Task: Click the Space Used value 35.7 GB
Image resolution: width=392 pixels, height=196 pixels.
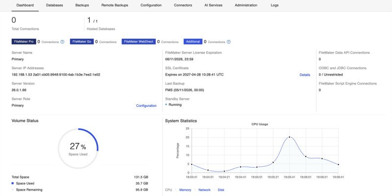Action: click(142, 183)
